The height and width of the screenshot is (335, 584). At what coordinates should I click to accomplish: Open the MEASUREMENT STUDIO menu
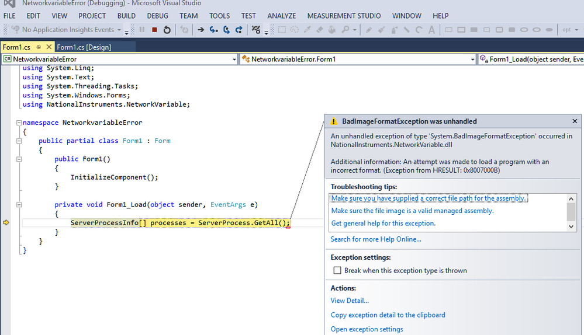pyautogui.click(x=344, y=16)
